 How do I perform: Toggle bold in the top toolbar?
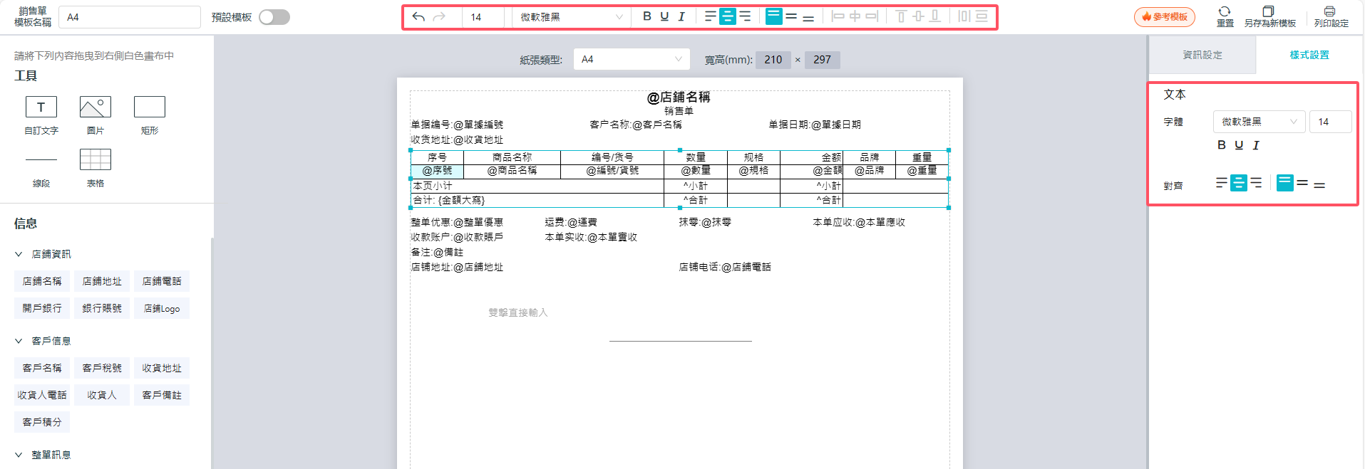[647, 16]
